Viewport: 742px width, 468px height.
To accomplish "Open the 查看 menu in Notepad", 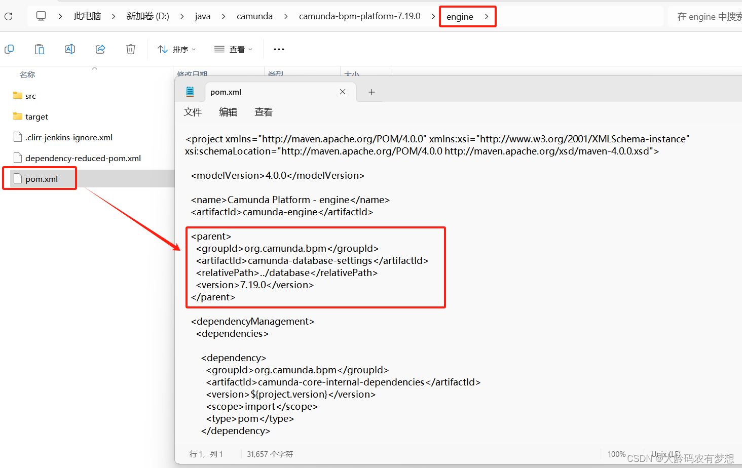I will [x=264, y=112].
